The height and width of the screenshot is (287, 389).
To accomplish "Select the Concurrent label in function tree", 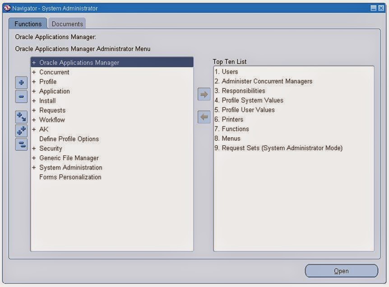I will tap(54, 72).
